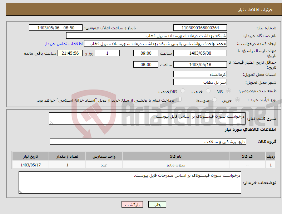Click remaining time field 21:45:56
The image size is (282, 214).
pos(70,53)
